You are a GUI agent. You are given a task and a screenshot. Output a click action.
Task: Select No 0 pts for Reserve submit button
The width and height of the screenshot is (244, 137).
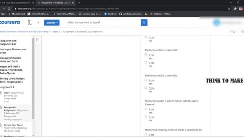point(146,116)
